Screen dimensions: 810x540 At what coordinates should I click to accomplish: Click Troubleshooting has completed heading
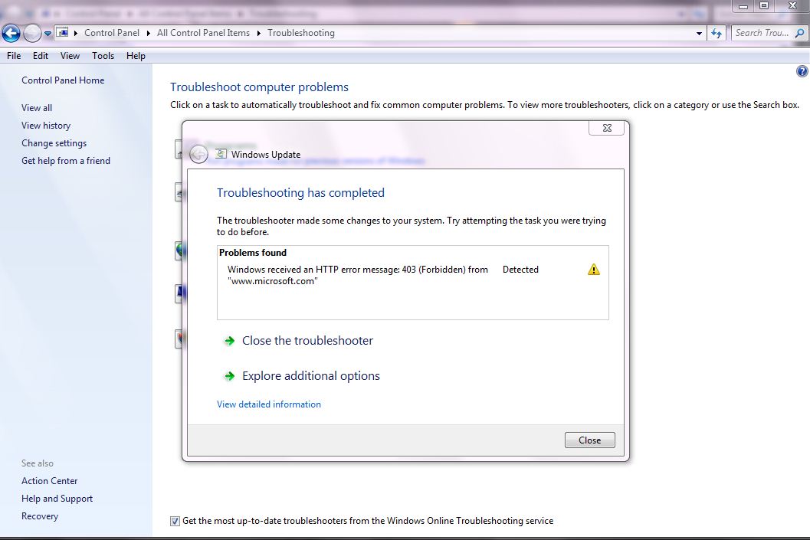300,192
